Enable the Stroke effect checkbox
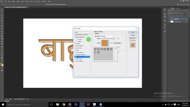This screenshot has width=190, height=107. tap(75, 44)
